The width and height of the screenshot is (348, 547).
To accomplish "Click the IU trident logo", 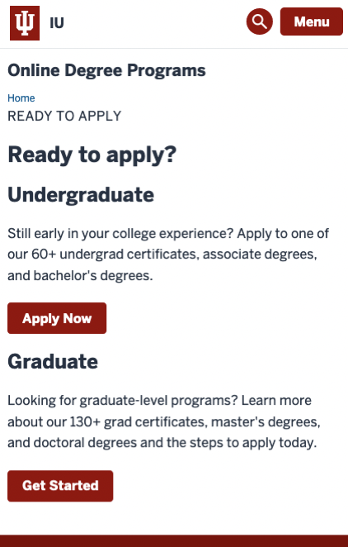I will point(25,23).
